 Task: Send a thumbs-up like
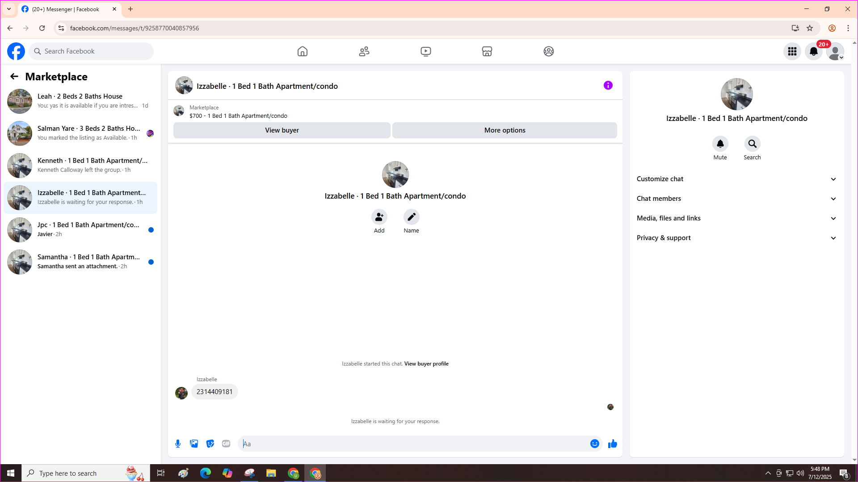coord(613,444)
